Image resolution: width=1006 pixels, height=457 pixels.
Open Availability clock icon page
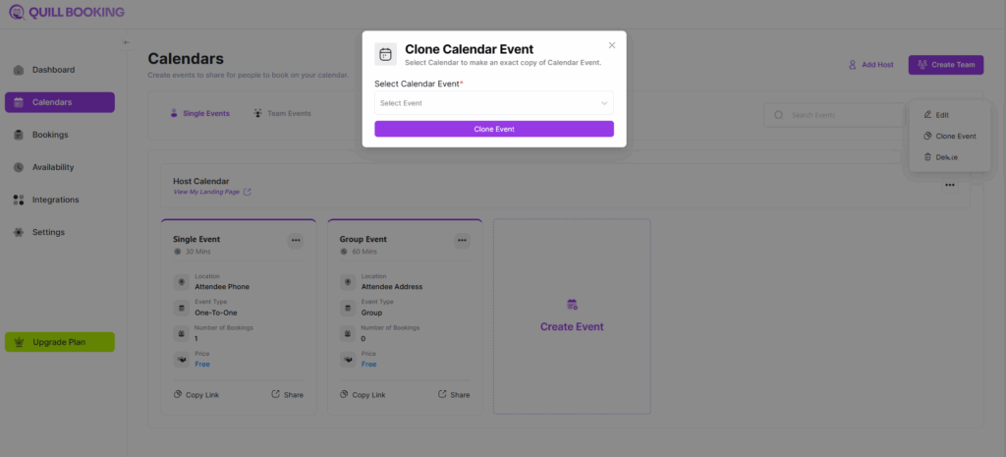pos(52,167)
